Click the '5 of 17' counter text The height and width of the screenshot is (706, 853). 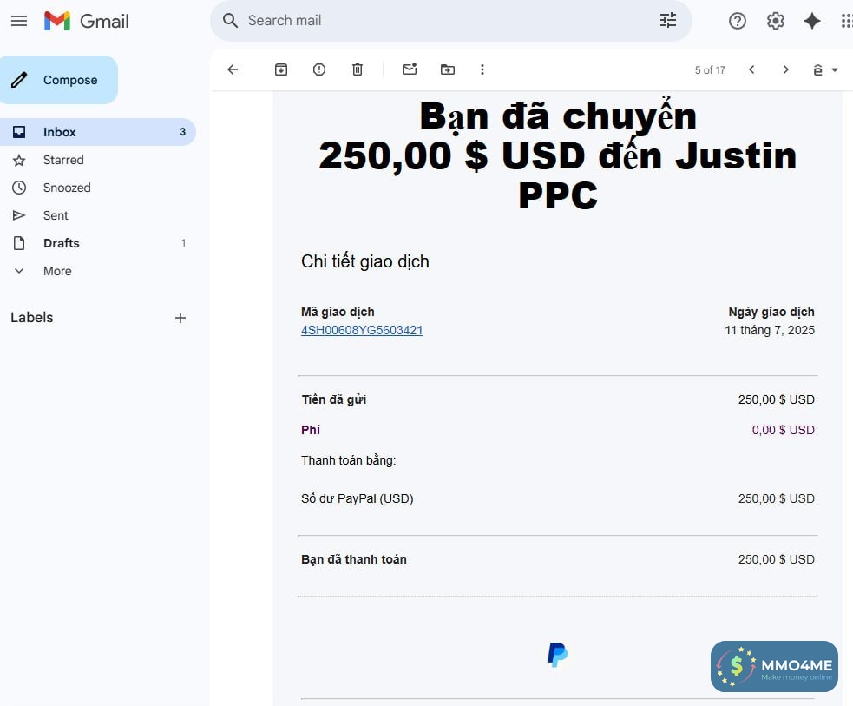(x=710, y=70)
